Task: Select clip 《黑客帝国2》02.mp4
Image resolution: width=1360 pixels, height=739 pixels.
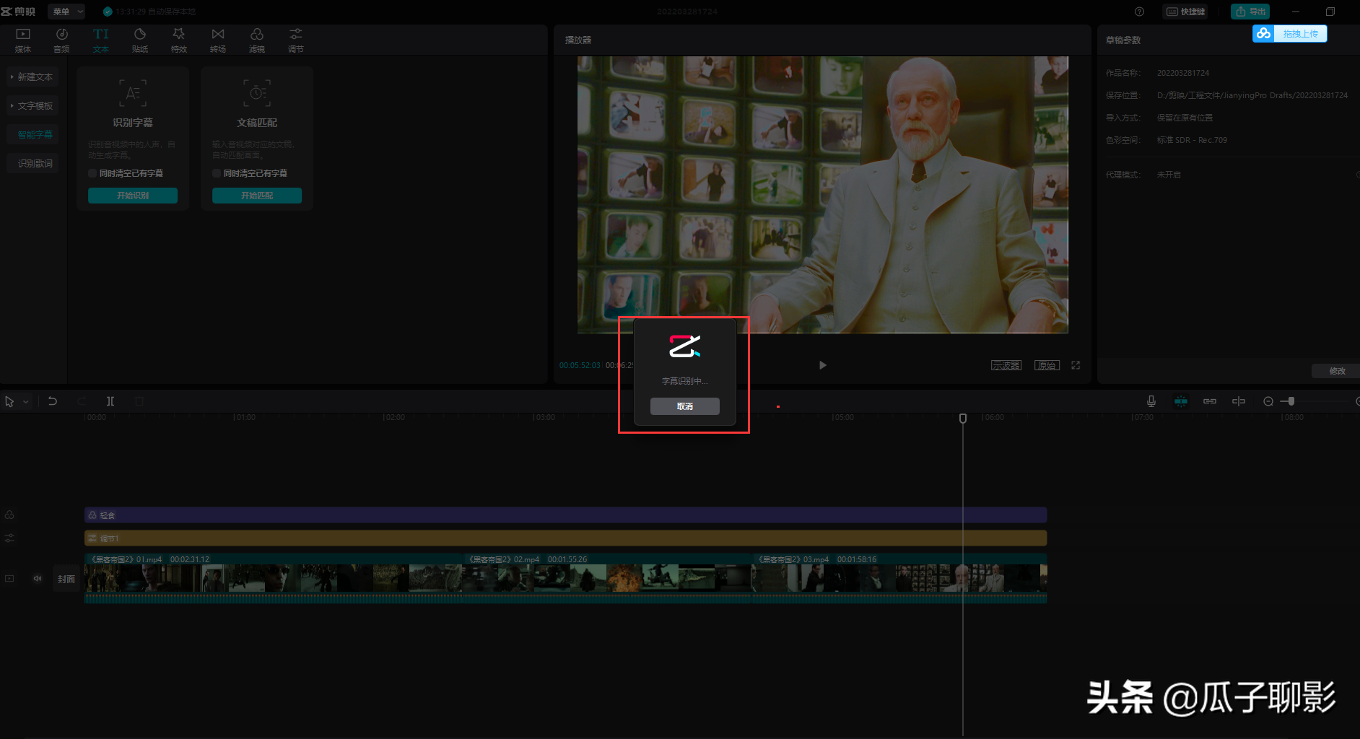Action: [x=606, y=578]
